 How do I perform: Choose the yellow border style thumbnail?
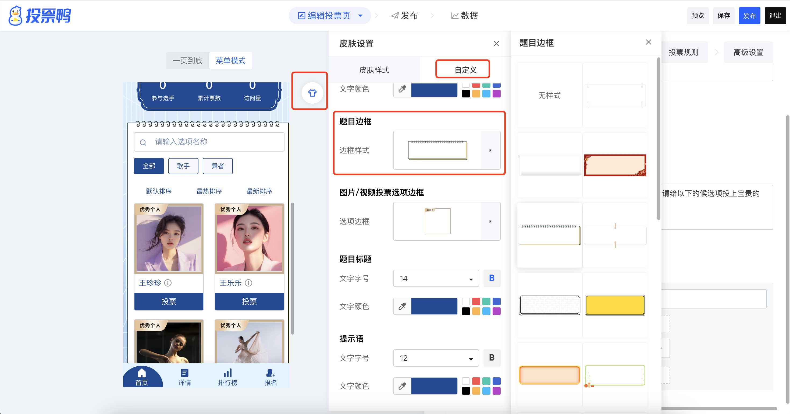click(x=615, y=305)
